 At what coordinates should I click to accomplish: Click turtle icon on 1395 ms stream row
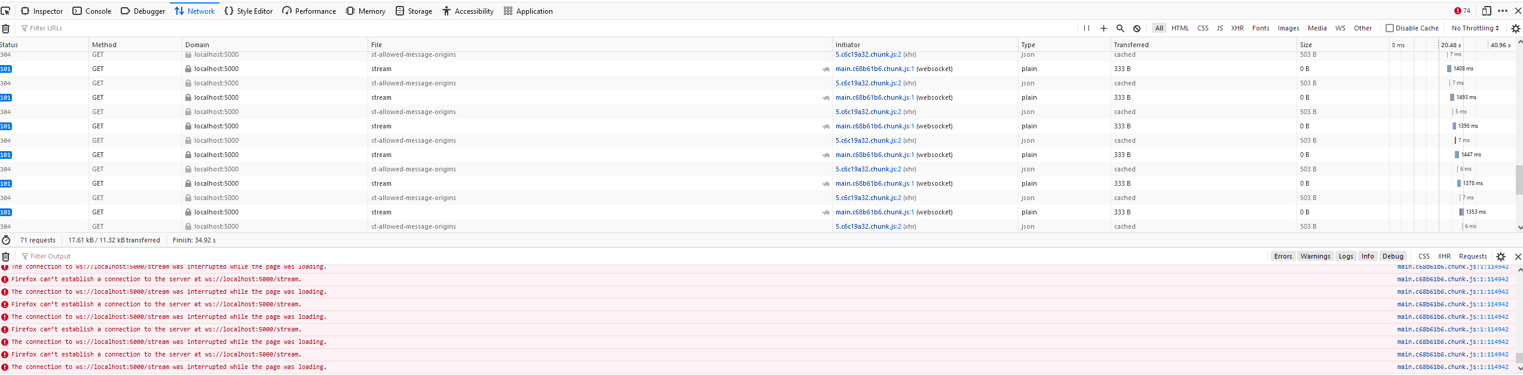coord(825,127)
